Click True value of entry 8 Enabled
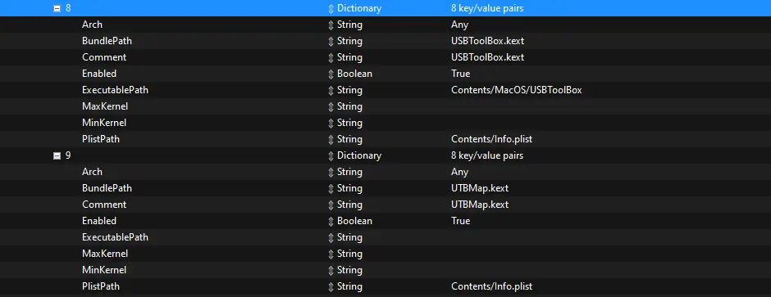 click(460, 74)
